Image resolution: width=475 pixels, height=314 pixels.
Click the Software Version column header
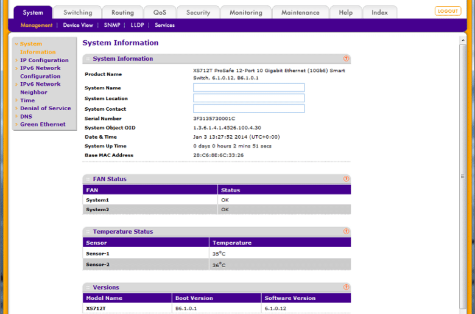pos(306,298)
